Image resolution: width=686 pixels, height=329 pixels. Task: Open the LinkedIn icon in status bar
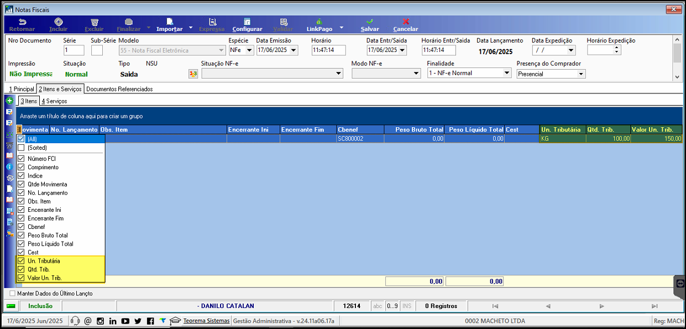pos(113,321)
